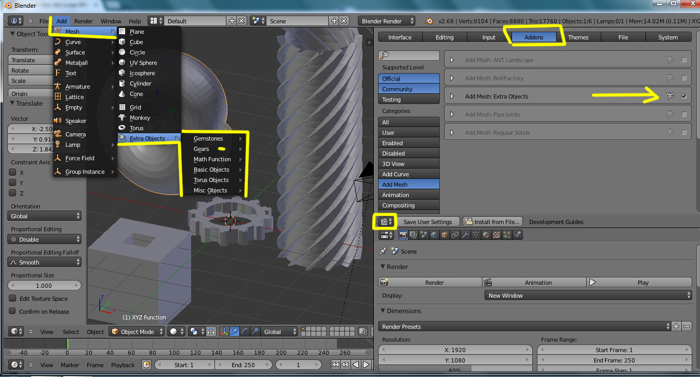Select the rotate manipulator arc icon

(x=244, y=332)
